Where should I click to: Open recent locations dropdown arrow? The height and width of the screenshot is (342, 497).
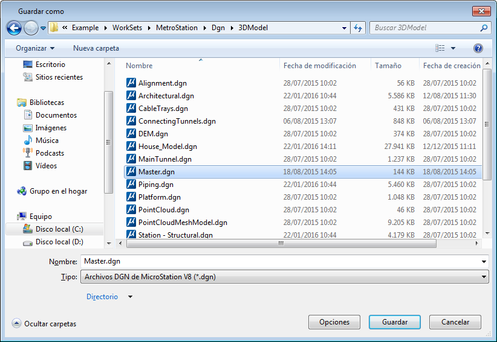click(x=43, y=28)
